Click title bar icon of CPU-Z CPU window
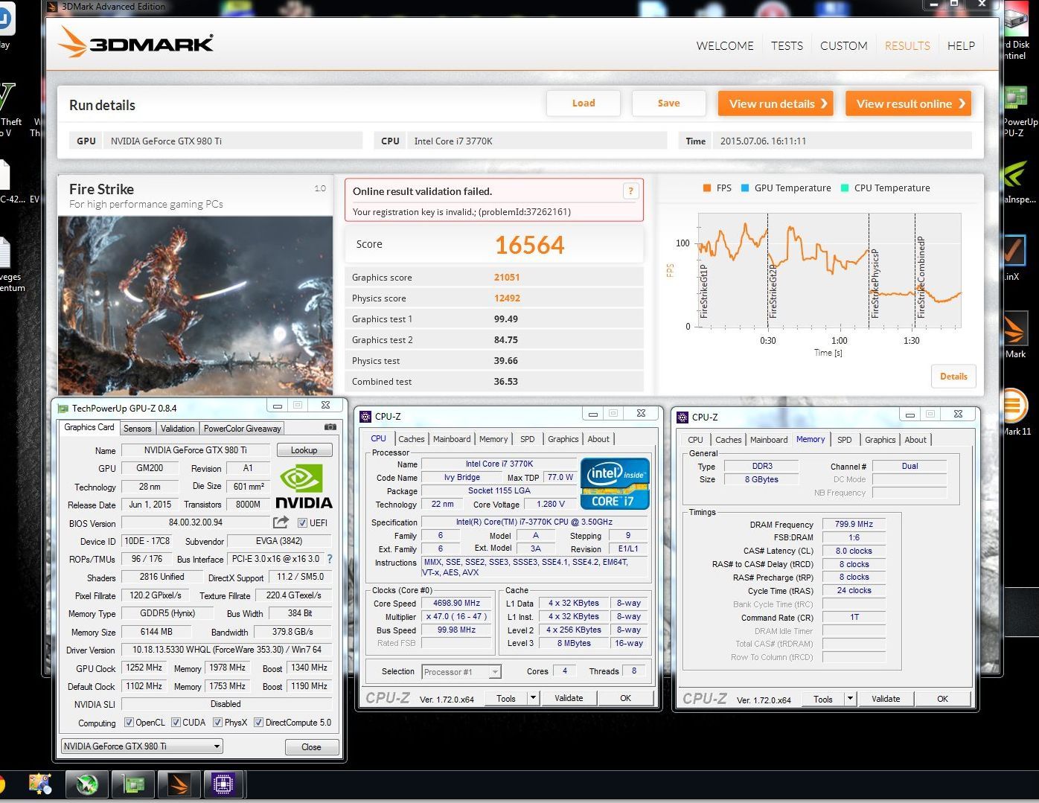1039x803 pixels. click(x=365, y=417)
